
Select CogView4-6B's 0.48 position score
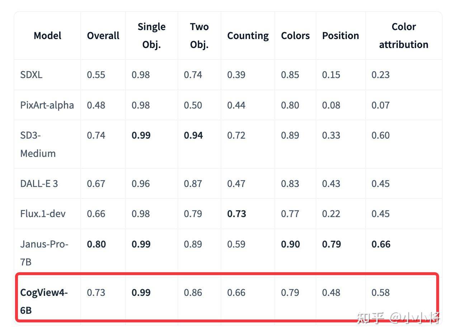click(331, 292)
